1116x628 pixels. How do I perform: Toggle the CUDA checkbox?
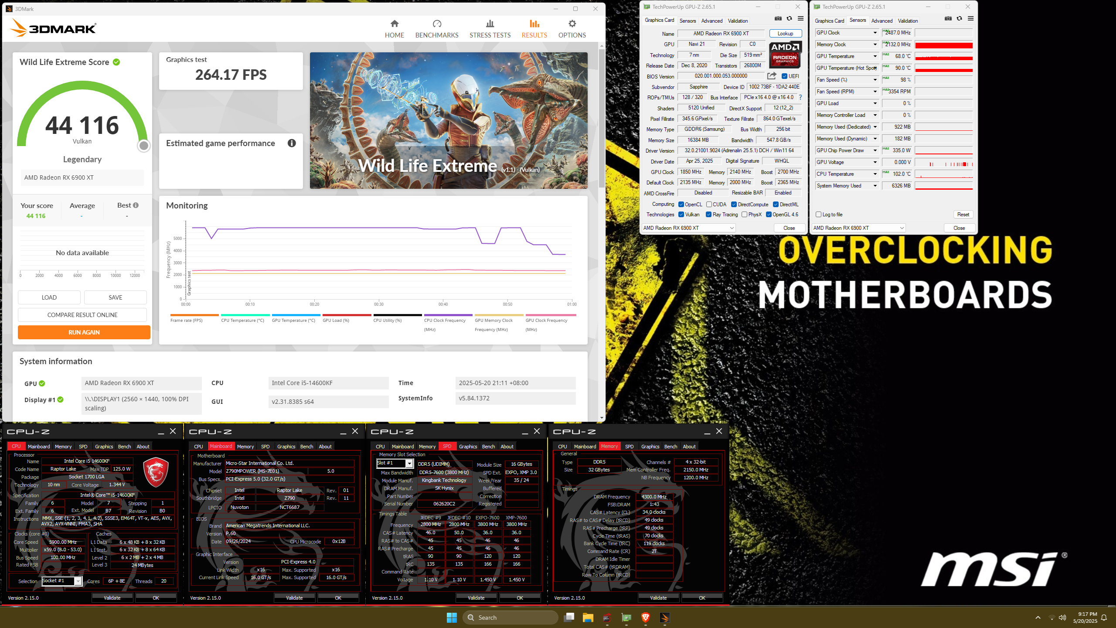(709, 205)
